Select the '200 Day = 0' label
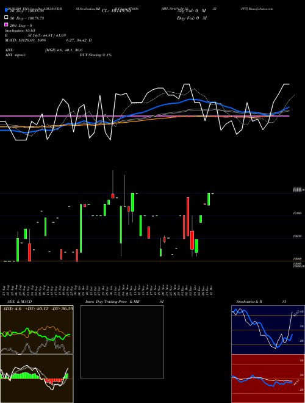 click(21, 26)
